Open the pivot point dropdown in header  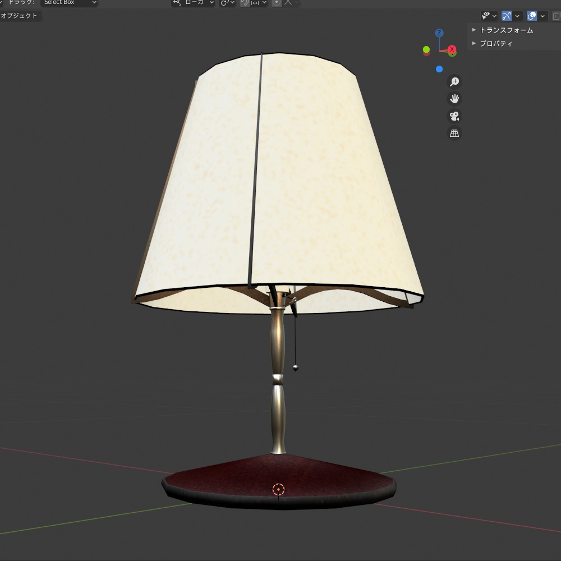pyautogui.click(x=226, y=3)
